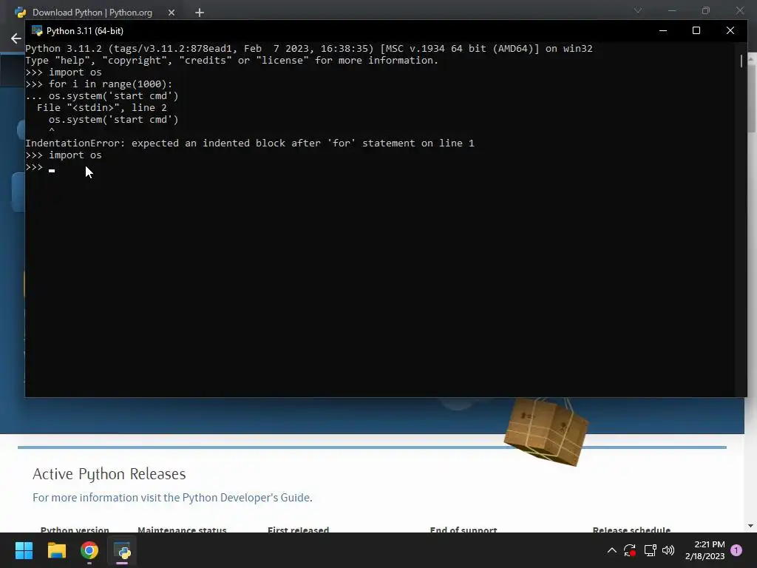The image size is (757, 568).
Task: Minimize the Python 3.11 console window
Action: point(663,30)
